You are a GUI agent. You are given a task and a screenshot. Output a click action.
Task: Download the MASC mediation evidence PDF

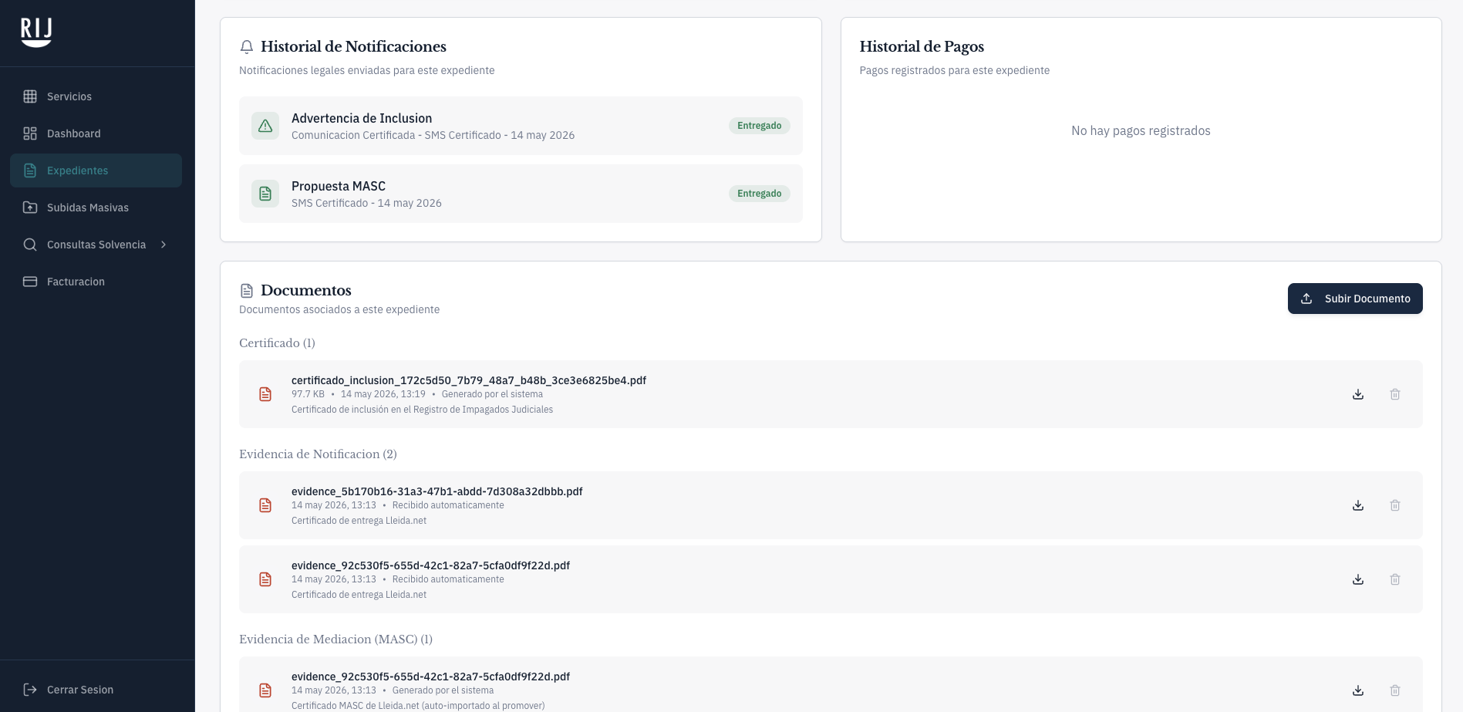tap(1358, 690)
